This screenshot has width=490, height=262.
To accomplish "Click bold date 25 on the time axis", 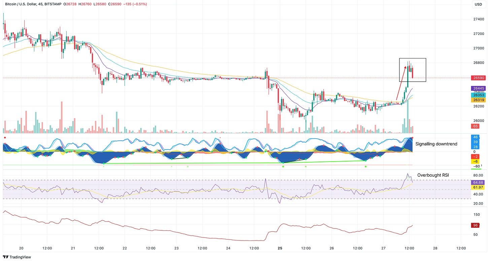I will point(280,248).
